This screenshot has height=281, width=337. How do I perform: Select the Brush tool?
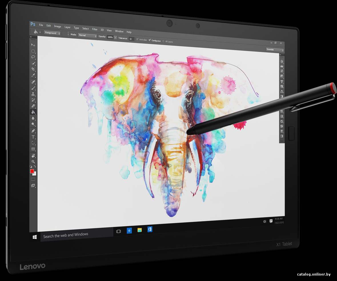pos(33,88)
